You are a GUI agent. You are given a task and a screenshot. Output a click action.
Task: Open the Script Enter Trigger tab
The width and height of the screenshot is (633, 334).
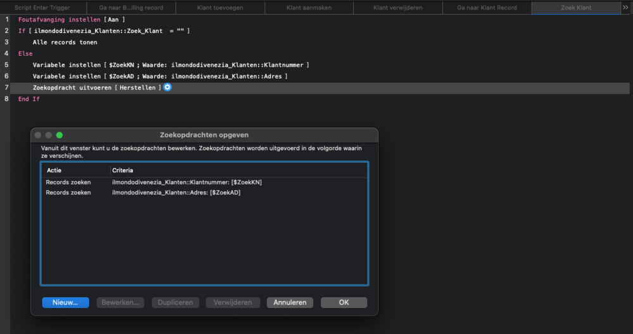point(44,8)
